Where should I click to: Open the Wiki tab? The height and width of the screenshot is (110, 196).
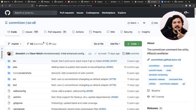(111, 32)
